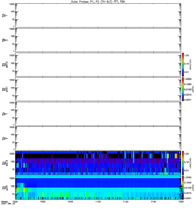Click the 1100 time axis label

tap(98, 202)
